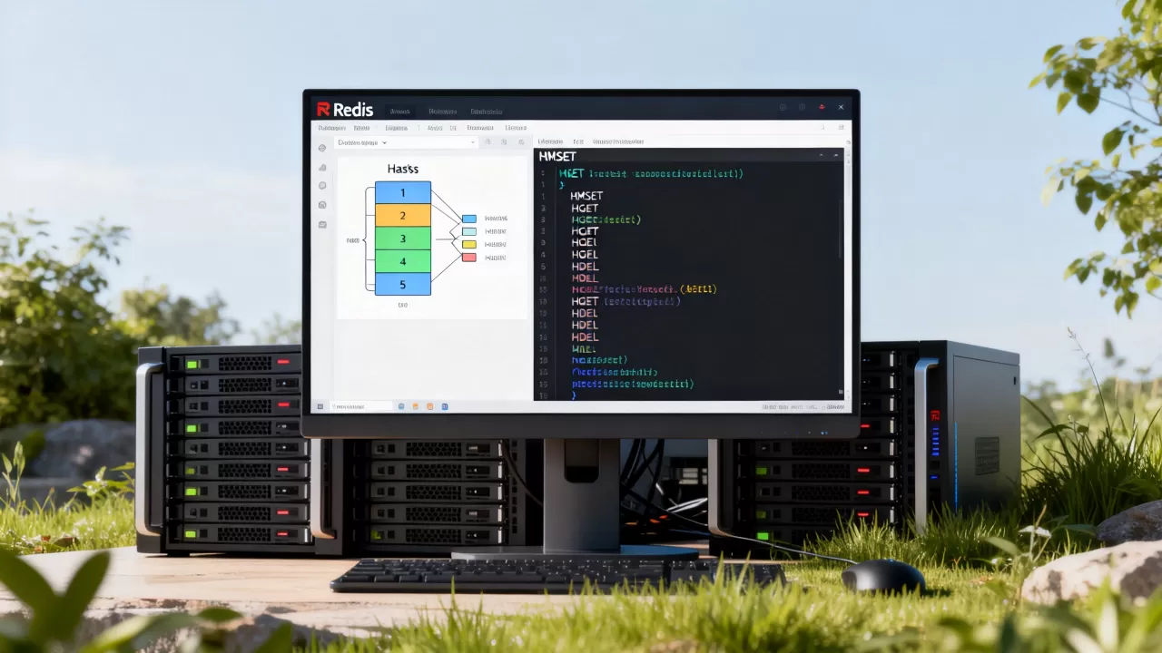1162x653 pixels.
Task: Open the first tab next to the Redis logo
Action: 399,112
